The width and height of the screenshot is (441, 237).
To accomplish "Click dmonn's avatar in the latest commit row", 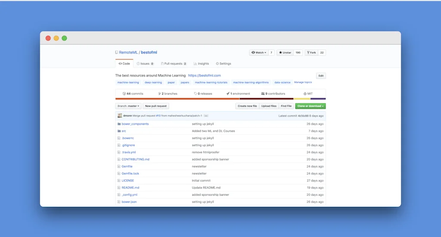I will (120, 116).
